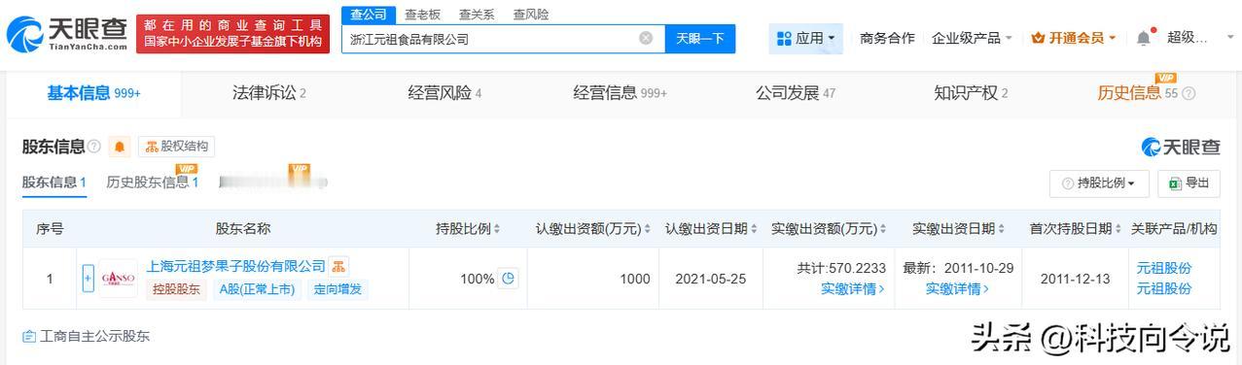Open equity structure icon beside 上海元祖梦果子股份有限公司

point(338,266)
